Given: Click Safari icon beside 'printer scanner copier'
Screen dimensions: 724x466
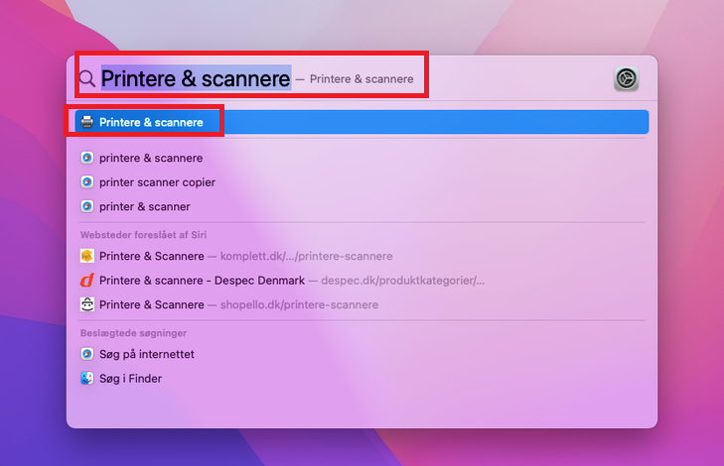Looking at the screenshot, I should [87, 182].
